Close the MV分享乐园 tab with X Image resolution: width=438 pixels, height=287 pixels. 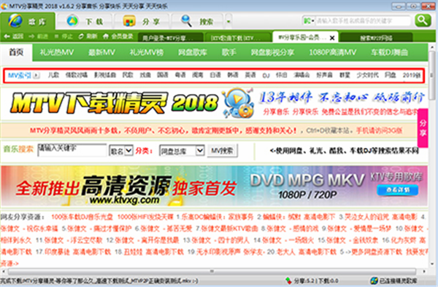[x=332, y=38]
